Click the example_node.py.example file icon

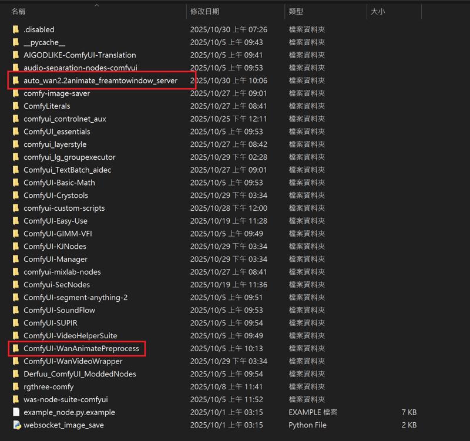click(x=16, y=412)
